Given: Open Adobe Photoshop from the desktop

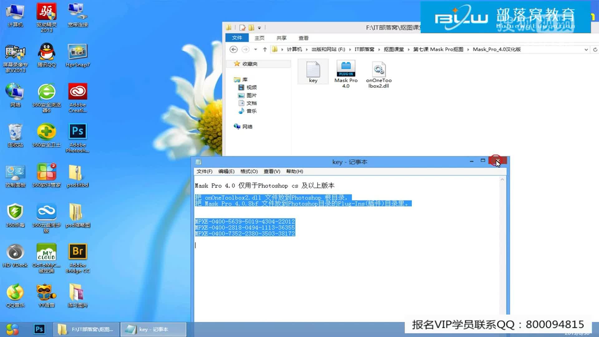Looking at the screenshot, I should (77, 131).
